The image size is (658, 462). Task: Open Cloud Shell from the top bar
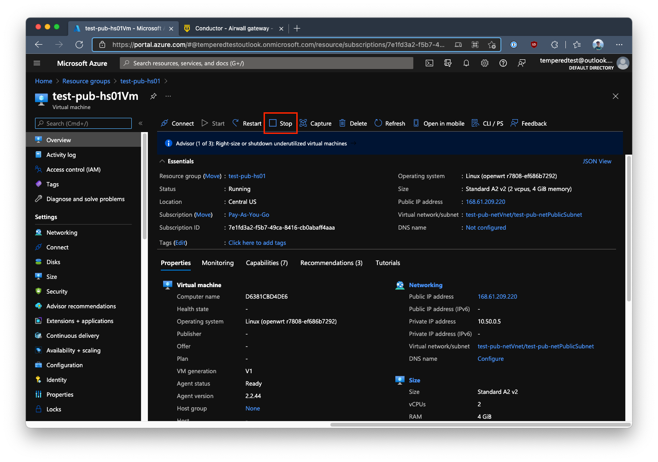click(x=429, y=63)
